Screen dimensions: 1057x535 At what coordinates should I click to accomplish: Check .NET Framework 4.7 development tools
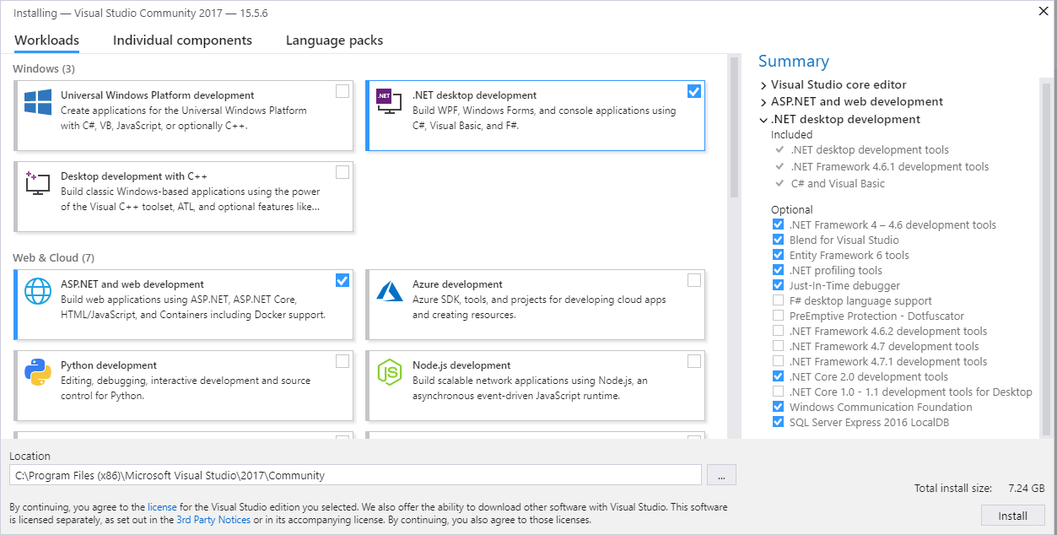[x=778, y=347]
